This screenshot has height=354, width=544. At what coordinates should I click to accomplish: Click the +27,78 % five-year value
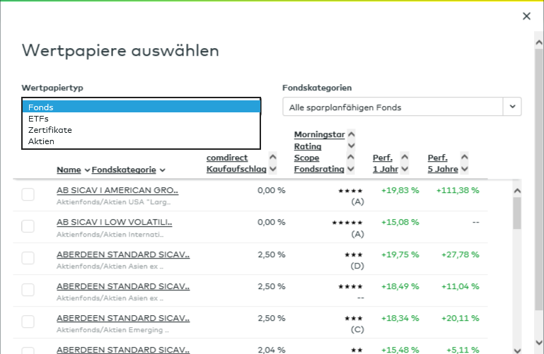click(x=460, y=254)
